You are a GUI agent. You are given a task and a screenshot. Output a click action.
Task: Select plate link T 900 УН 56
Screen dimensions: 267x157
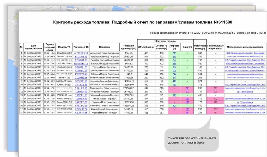[81, 99]
